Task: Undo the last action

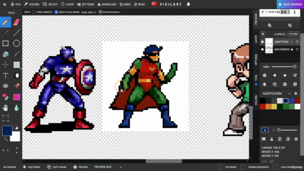Action: tap(125, 4)
